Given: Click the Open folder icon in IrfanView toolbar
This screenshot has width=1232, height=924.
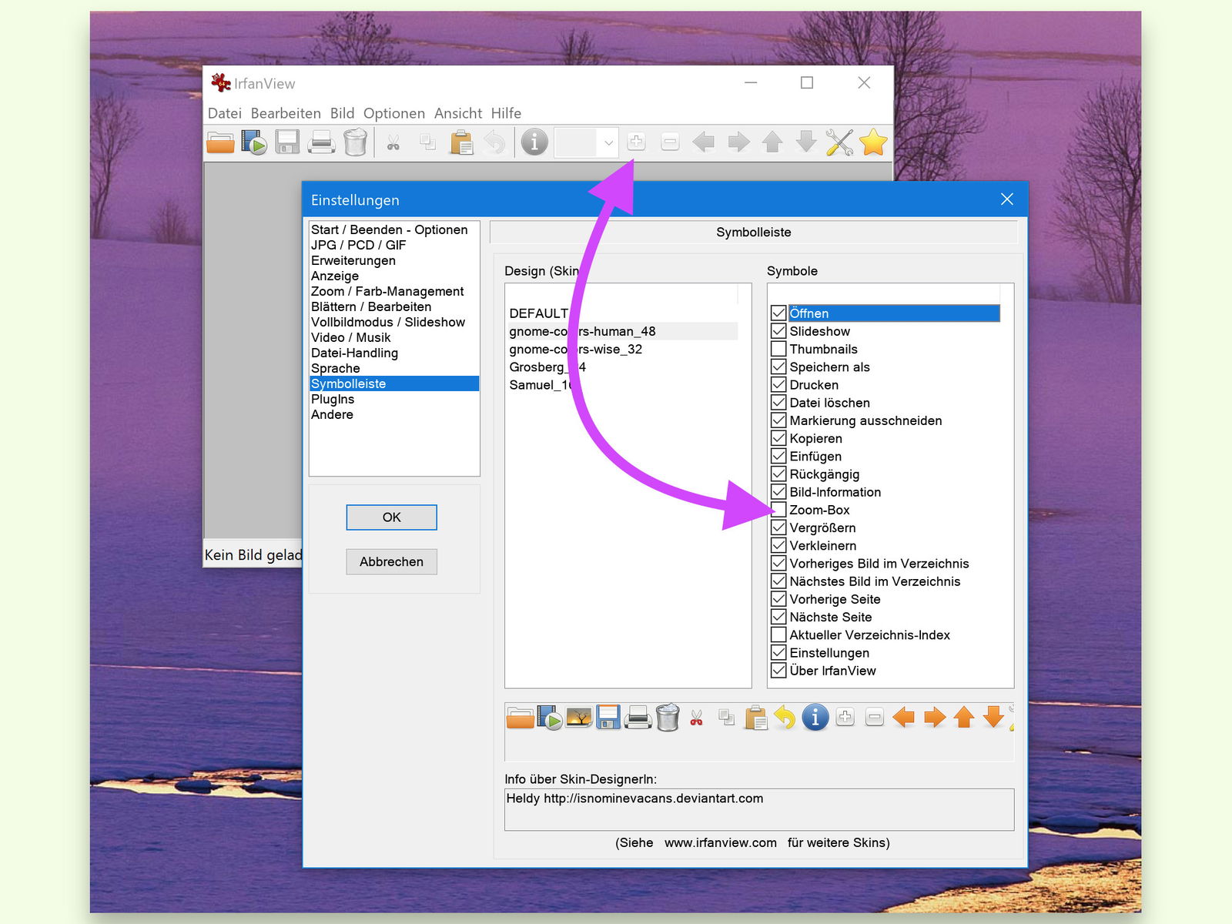Looking at the screenshot, I should pos(221,142).
